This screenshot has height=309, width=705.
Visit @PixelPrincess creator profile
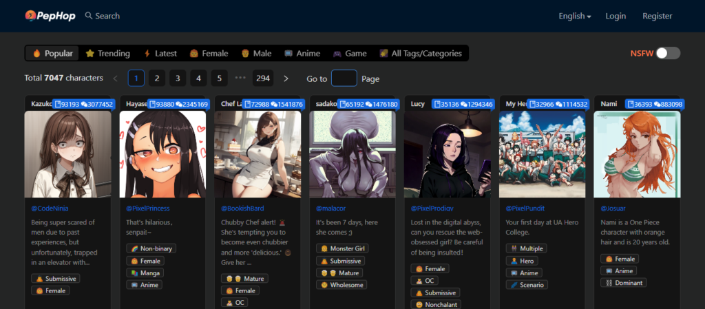[148, 209]
